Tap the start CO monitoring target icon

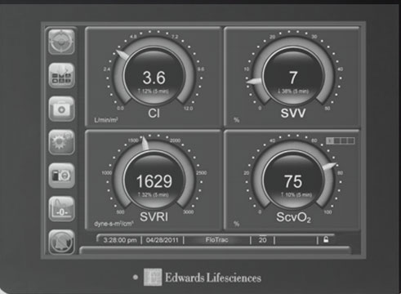(x=61, y=42)
